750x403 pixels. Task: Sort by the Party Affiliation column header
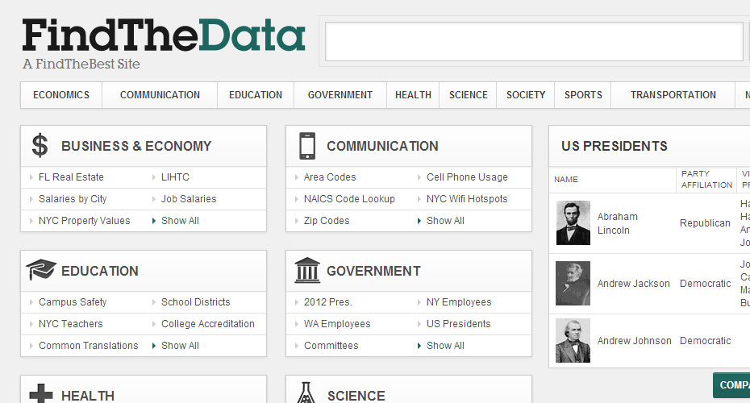pyautogui.click(x=706, y=179)
